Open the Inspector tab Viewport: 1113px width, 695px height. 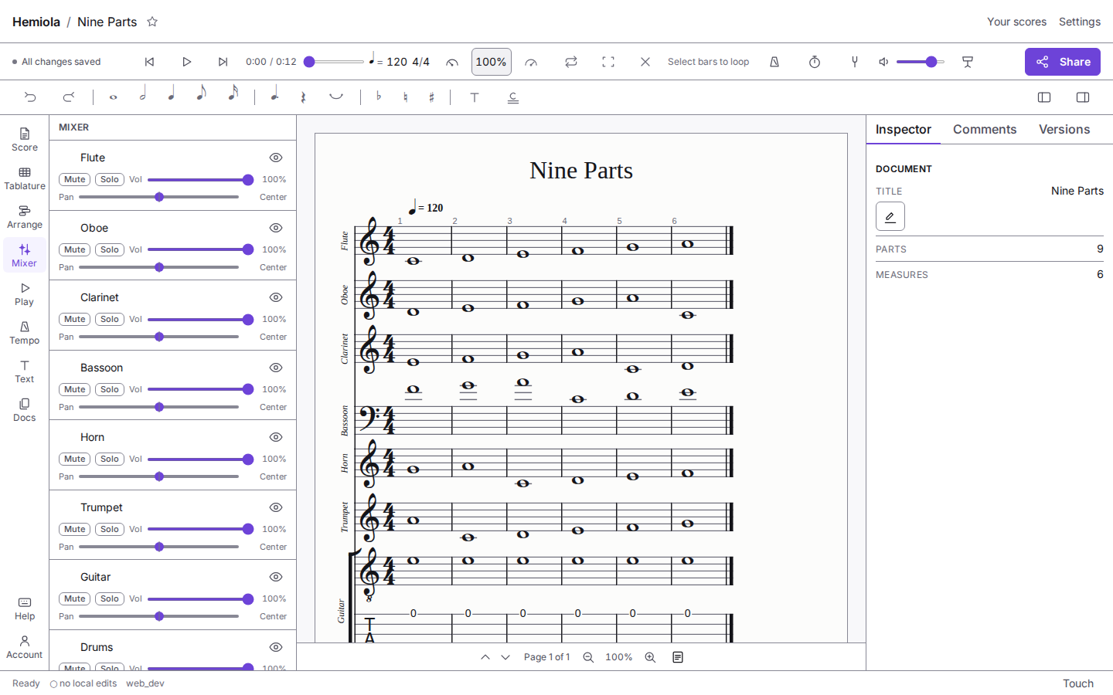[x=904, y=130]
